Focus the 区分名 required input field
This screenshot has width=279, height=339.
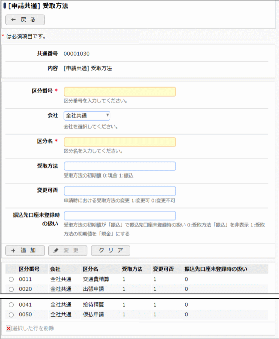click(120, 142)
